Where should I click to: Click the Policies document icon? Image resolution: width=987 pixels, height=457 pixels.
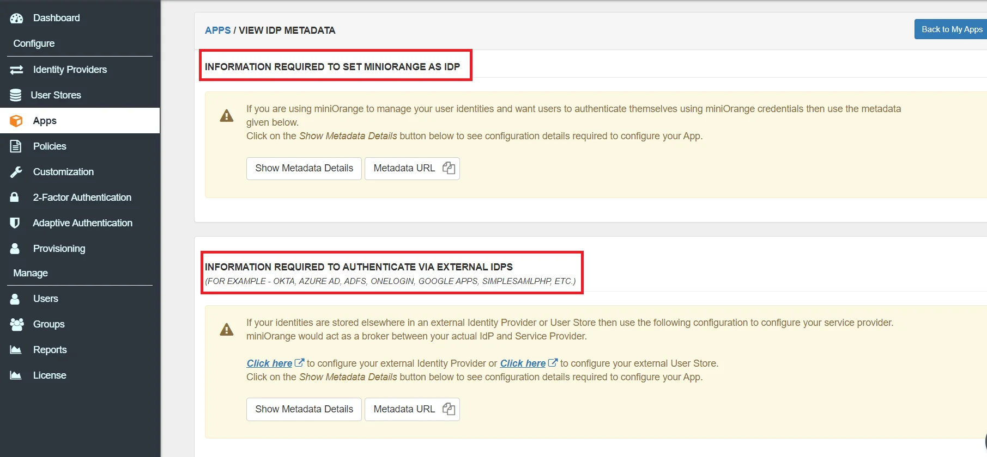pyautogui.click(x=16, y=146)
